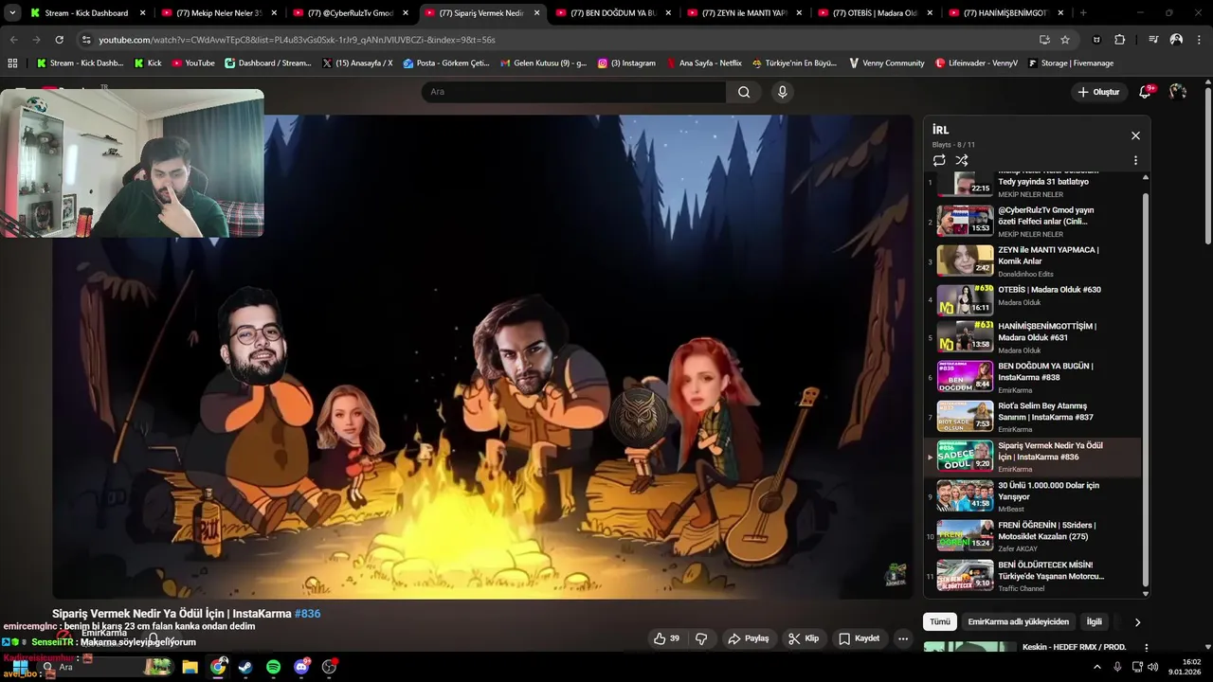Open a new browser tab with plus
This screenshot has height=682, width=1213.
[1083, 13]
